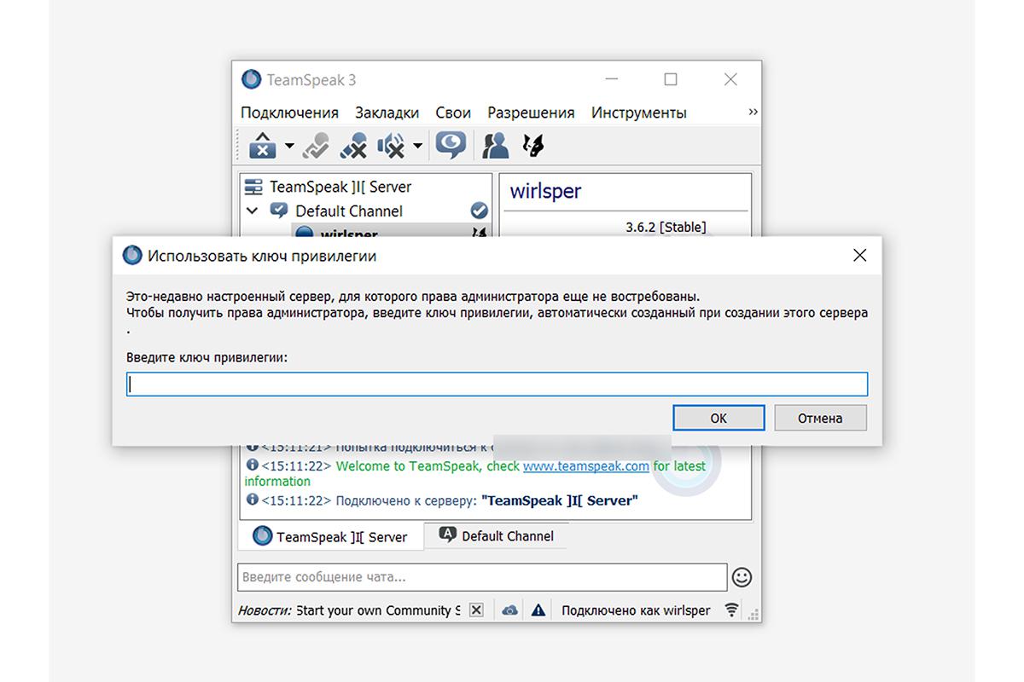Open the Contacts panel

[x=494, y=145]
